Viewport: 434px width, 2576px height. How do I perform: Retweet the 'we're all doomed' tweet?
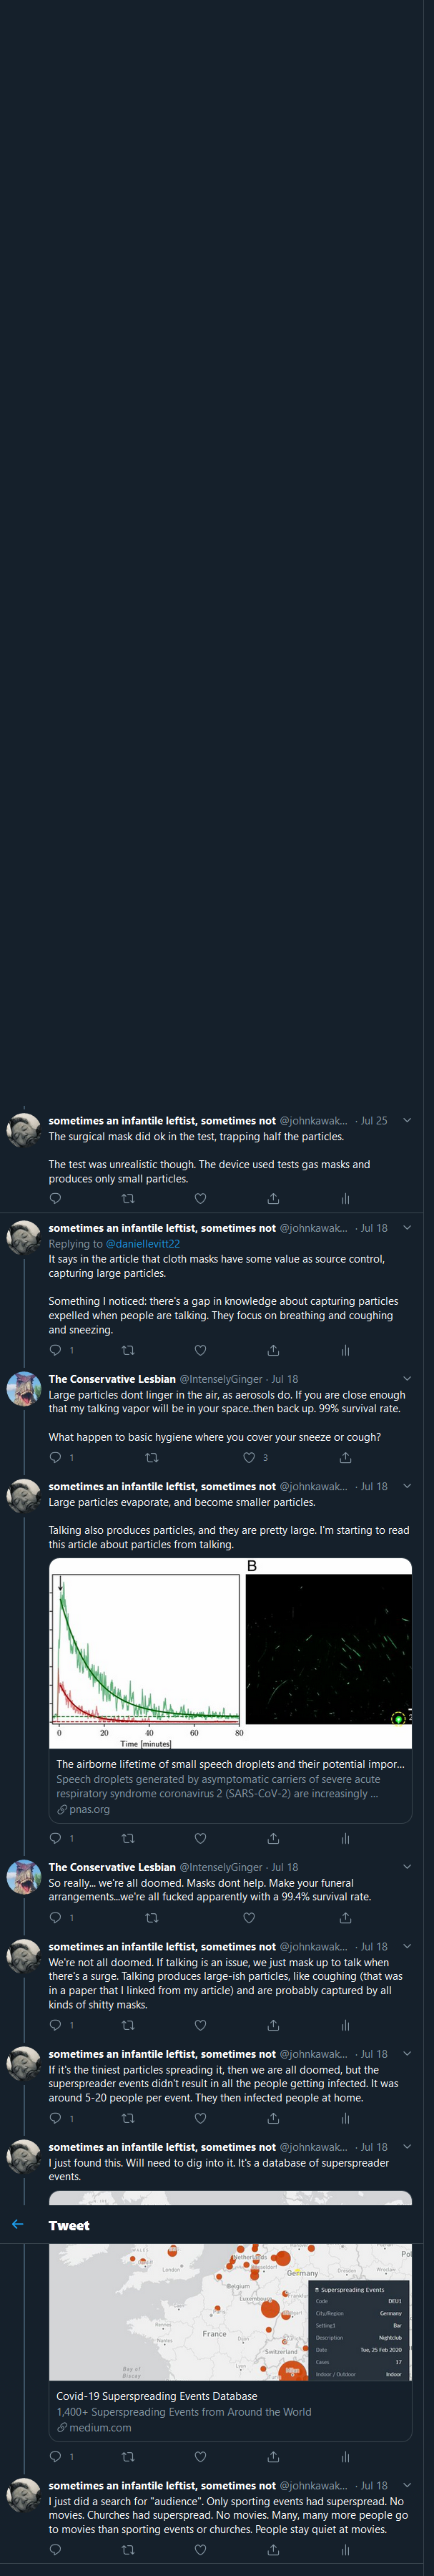152,1917
